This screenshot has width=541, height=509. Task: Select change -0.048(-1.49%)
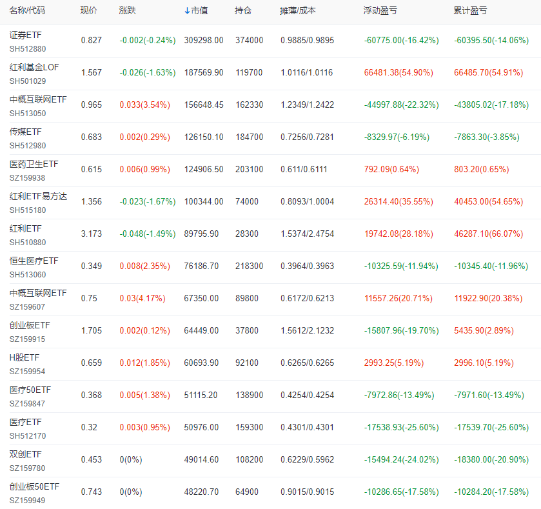148,234
